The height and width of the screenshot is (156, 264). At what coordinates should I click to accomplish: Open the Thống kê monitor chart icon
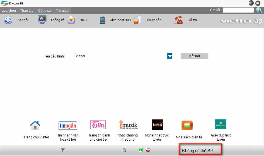[42, 20]
